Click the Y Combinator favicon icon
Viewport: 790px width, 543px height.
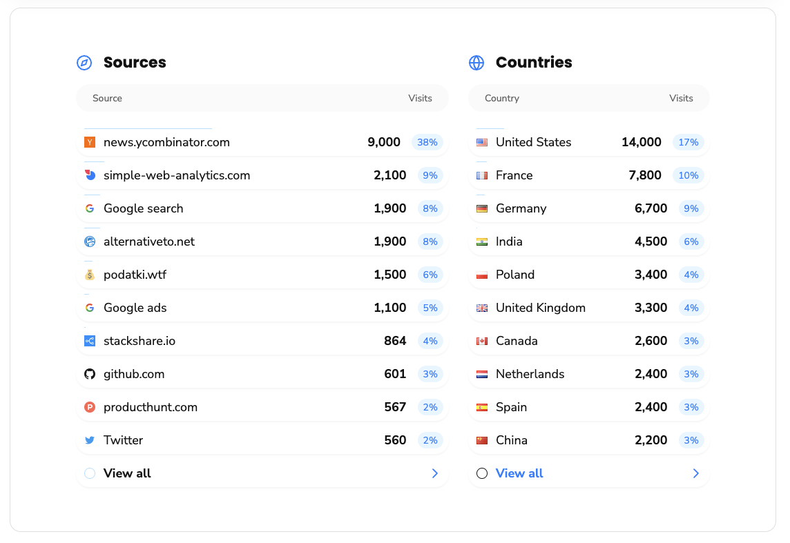click(90, 142)
